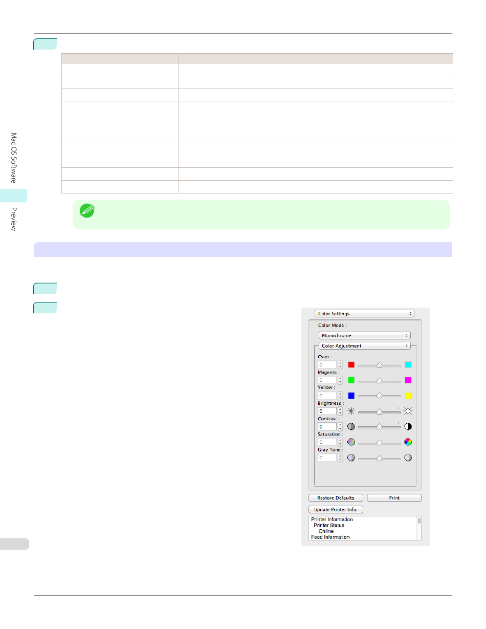Click the Brightness slider thumb
The width and height of the screenshot is (486, 629).
click(380, 411)
